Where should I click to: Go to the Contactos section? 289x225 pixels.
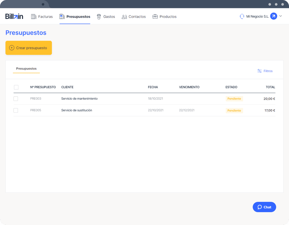pos(134,17)
